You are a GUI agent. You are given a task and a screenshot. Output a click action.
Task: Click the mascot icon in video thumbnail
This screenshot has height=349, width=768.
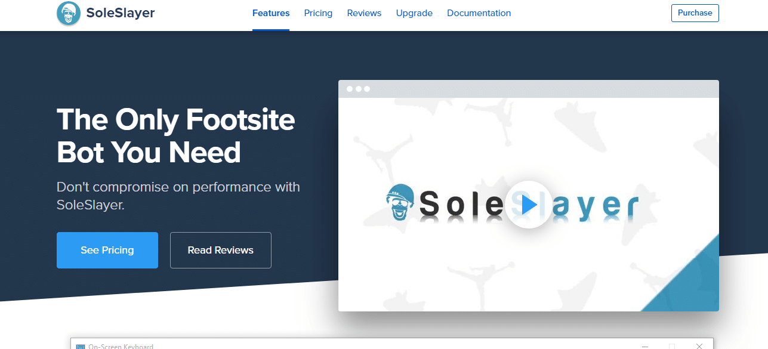[401, 203]
